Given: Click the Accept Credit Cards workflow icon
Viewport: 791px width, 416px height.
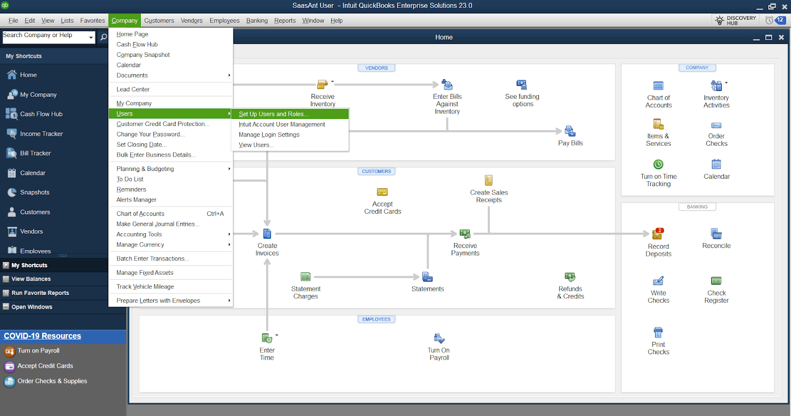Looking at the screenshot, I should (x=382, y=192).
